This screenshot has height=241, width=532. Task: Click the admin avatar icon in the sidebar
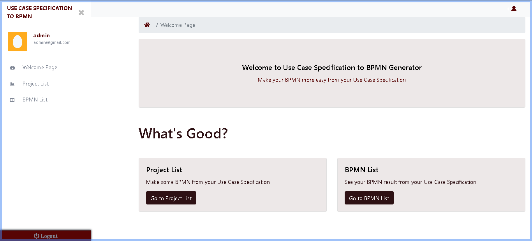coord(17,41)
